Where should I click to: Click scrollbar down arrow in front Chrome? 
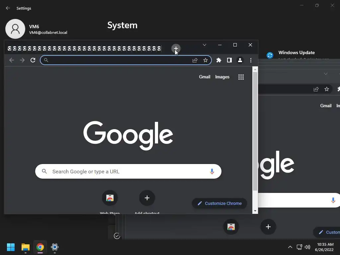pyautogui.click(x=255, y=211)
